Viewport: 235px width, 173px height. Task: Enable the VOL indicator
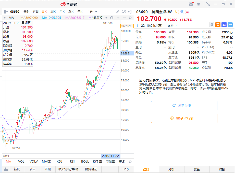(x=21, y=162)
